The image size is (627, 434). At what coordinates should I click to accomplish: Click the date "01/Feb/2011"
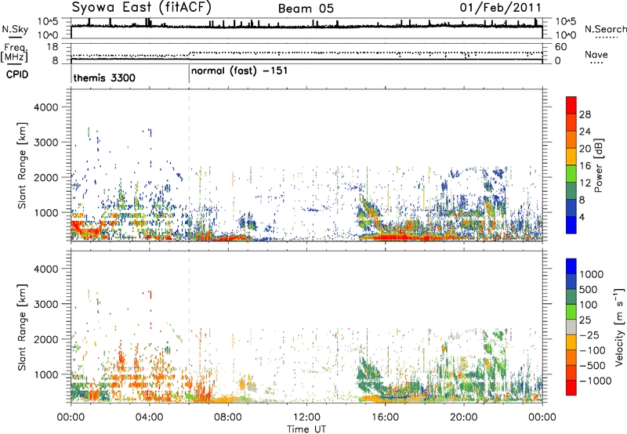[501, 7]
